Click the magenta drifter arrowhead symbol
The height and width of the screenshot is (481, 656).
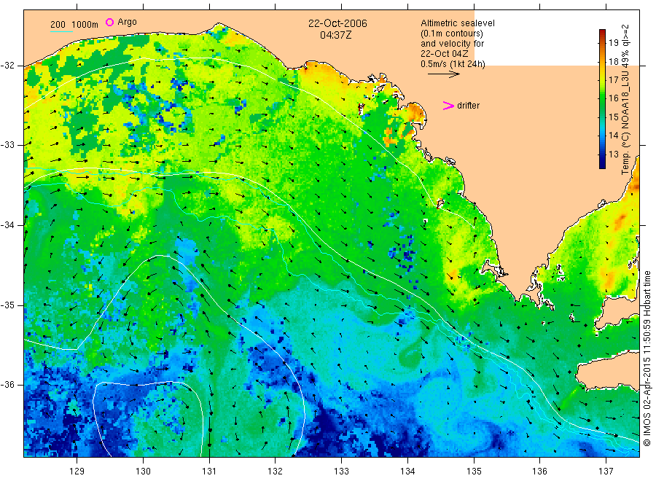click(x=448, y=106)
